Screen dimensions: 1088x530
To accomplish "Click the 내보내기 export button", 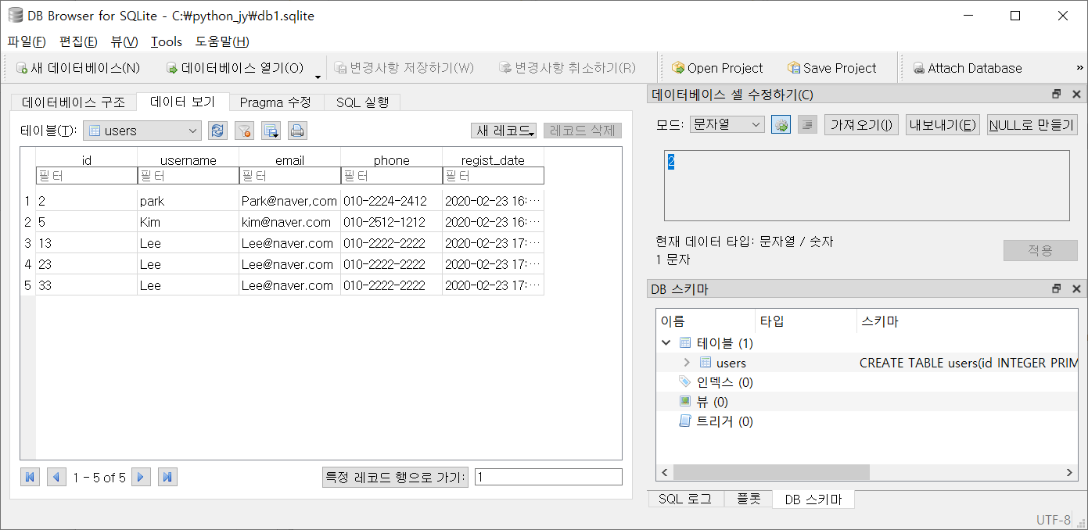I will coord(943,124).
